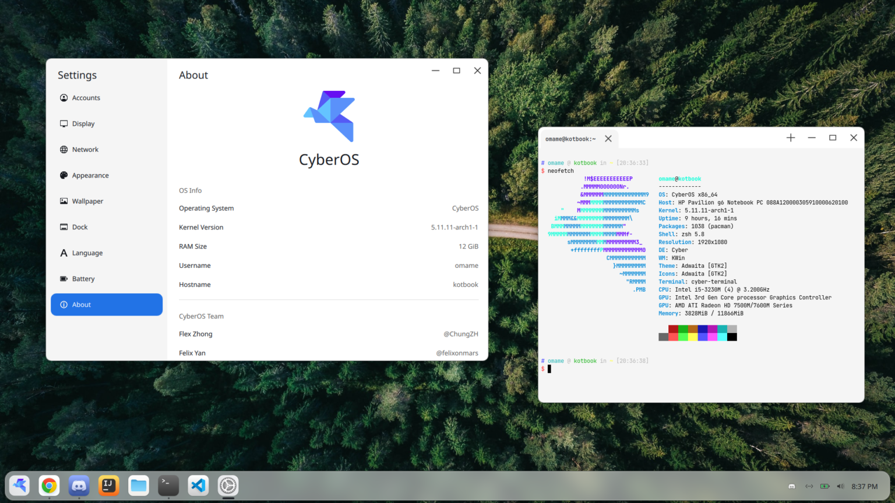Click the volume icon in system tray

pos(840,486)
